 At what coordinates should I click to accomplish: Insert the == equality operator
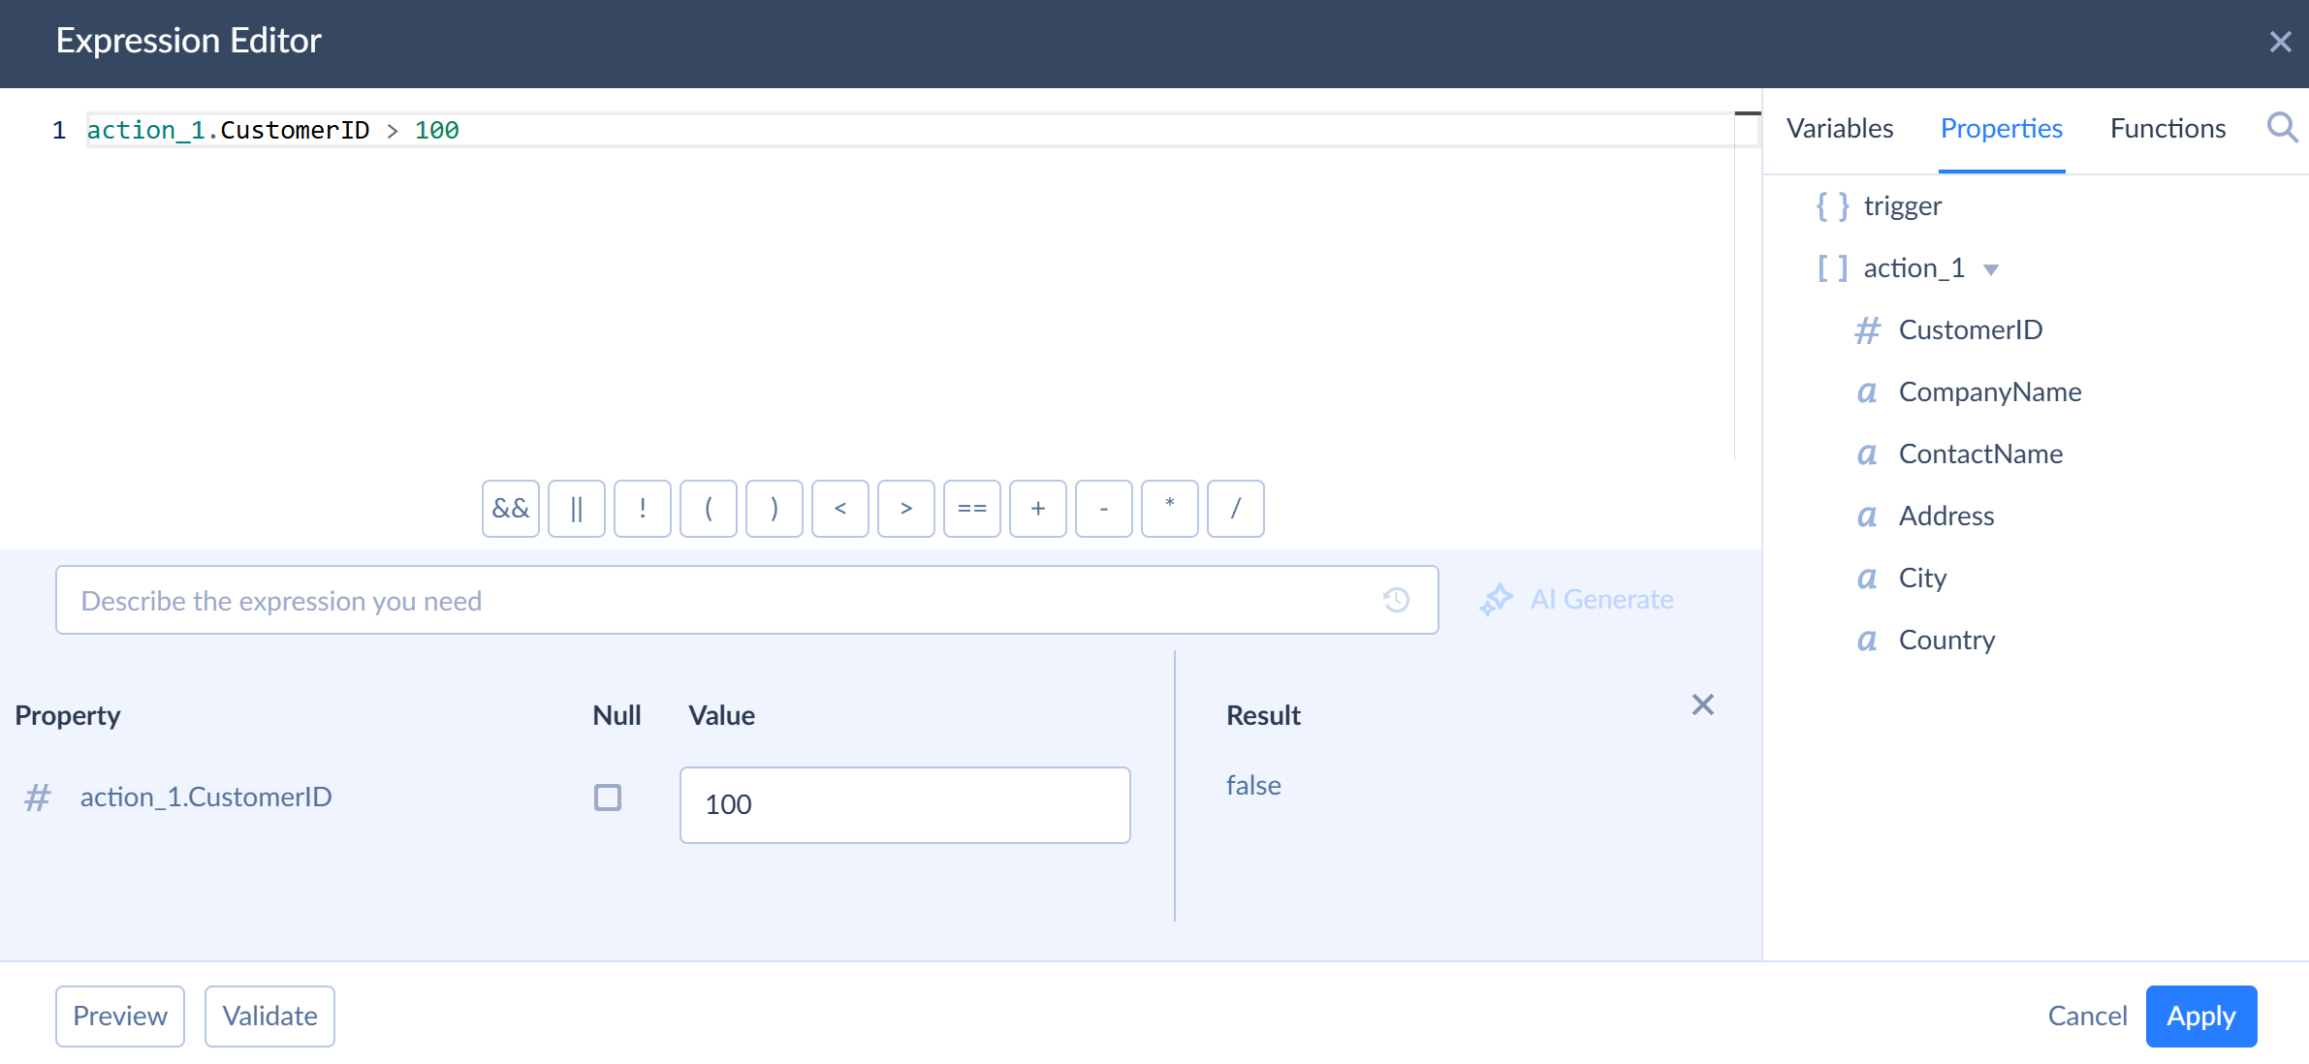click(x=971, y=509)
